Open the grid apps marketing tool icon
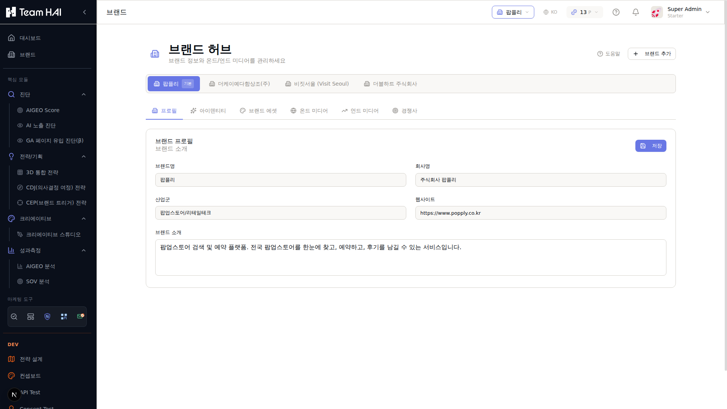 [x=64, y=317]
